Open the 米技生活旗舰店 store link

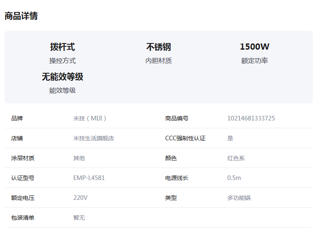(x=94, y=138)
